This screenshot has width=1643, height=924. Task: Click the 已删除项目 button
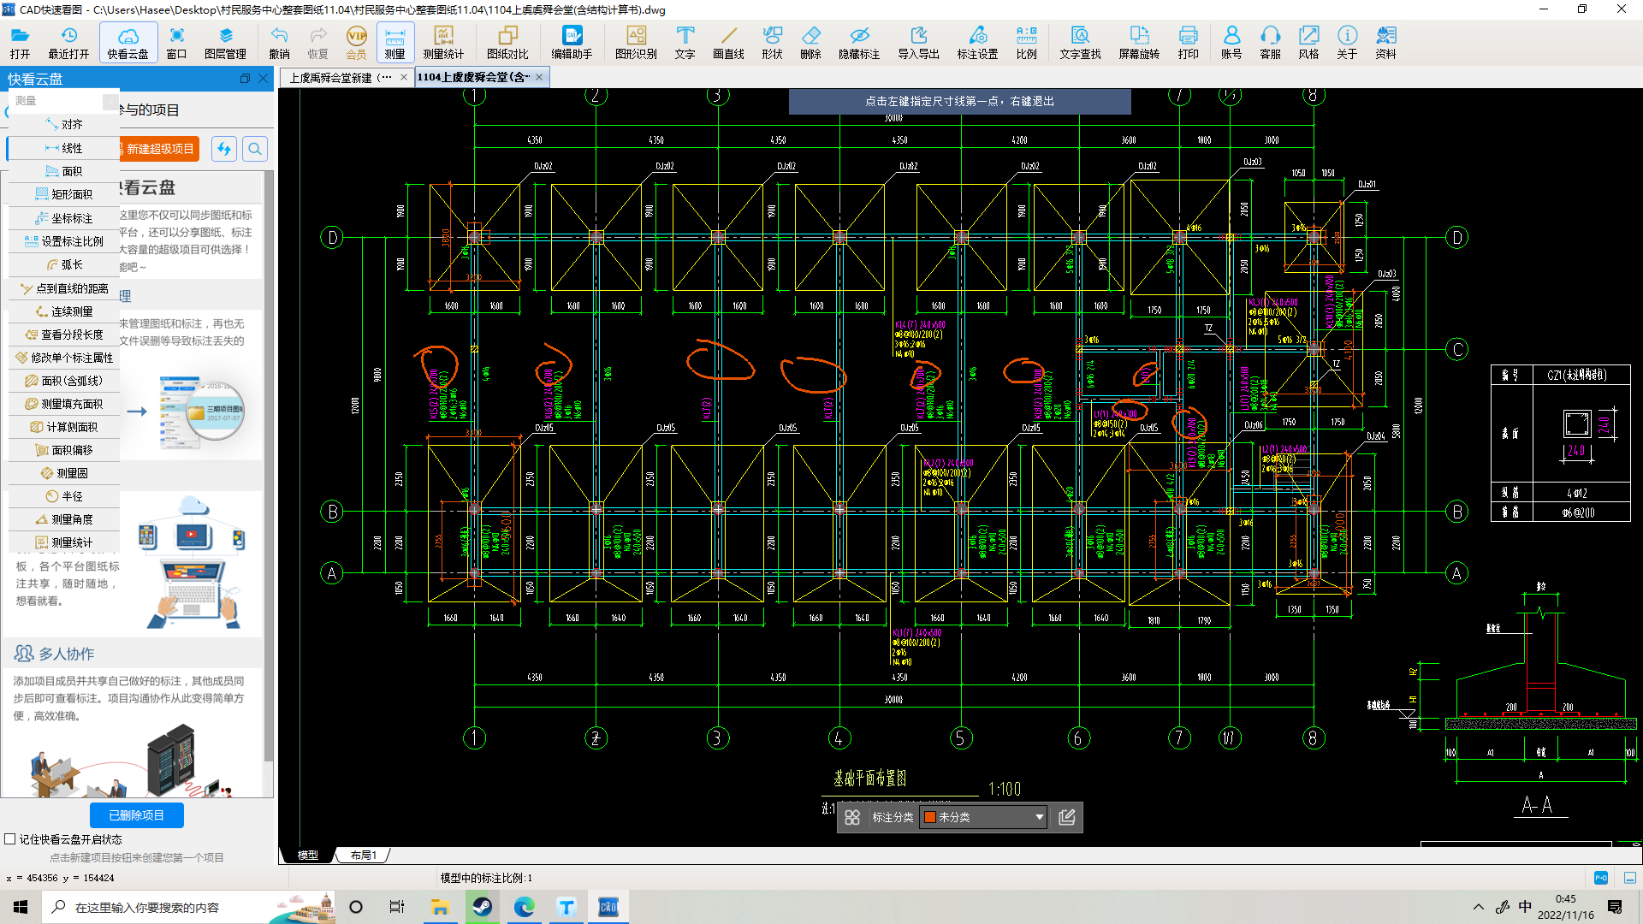coord(136,815)
